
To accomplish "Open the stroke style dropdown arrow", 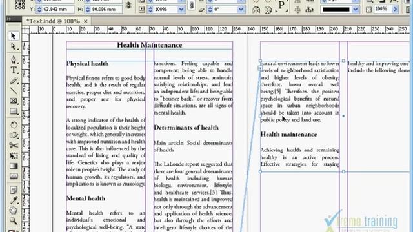I will tap(356, 10).
